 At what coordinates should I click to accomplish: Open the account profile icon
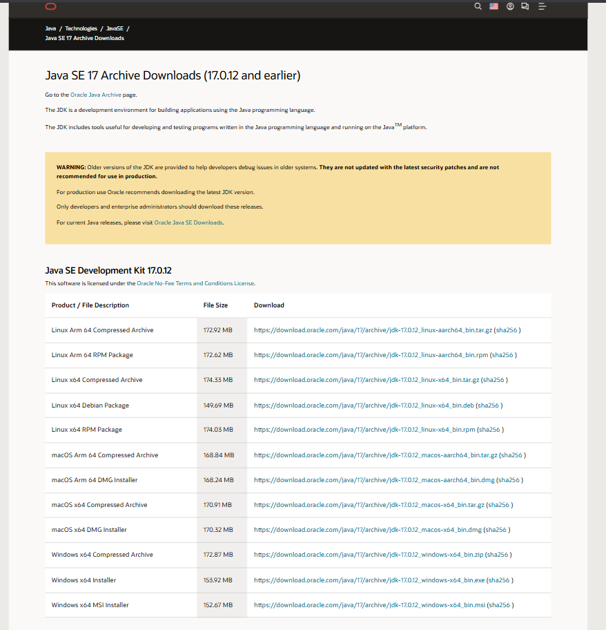[509, 6]
